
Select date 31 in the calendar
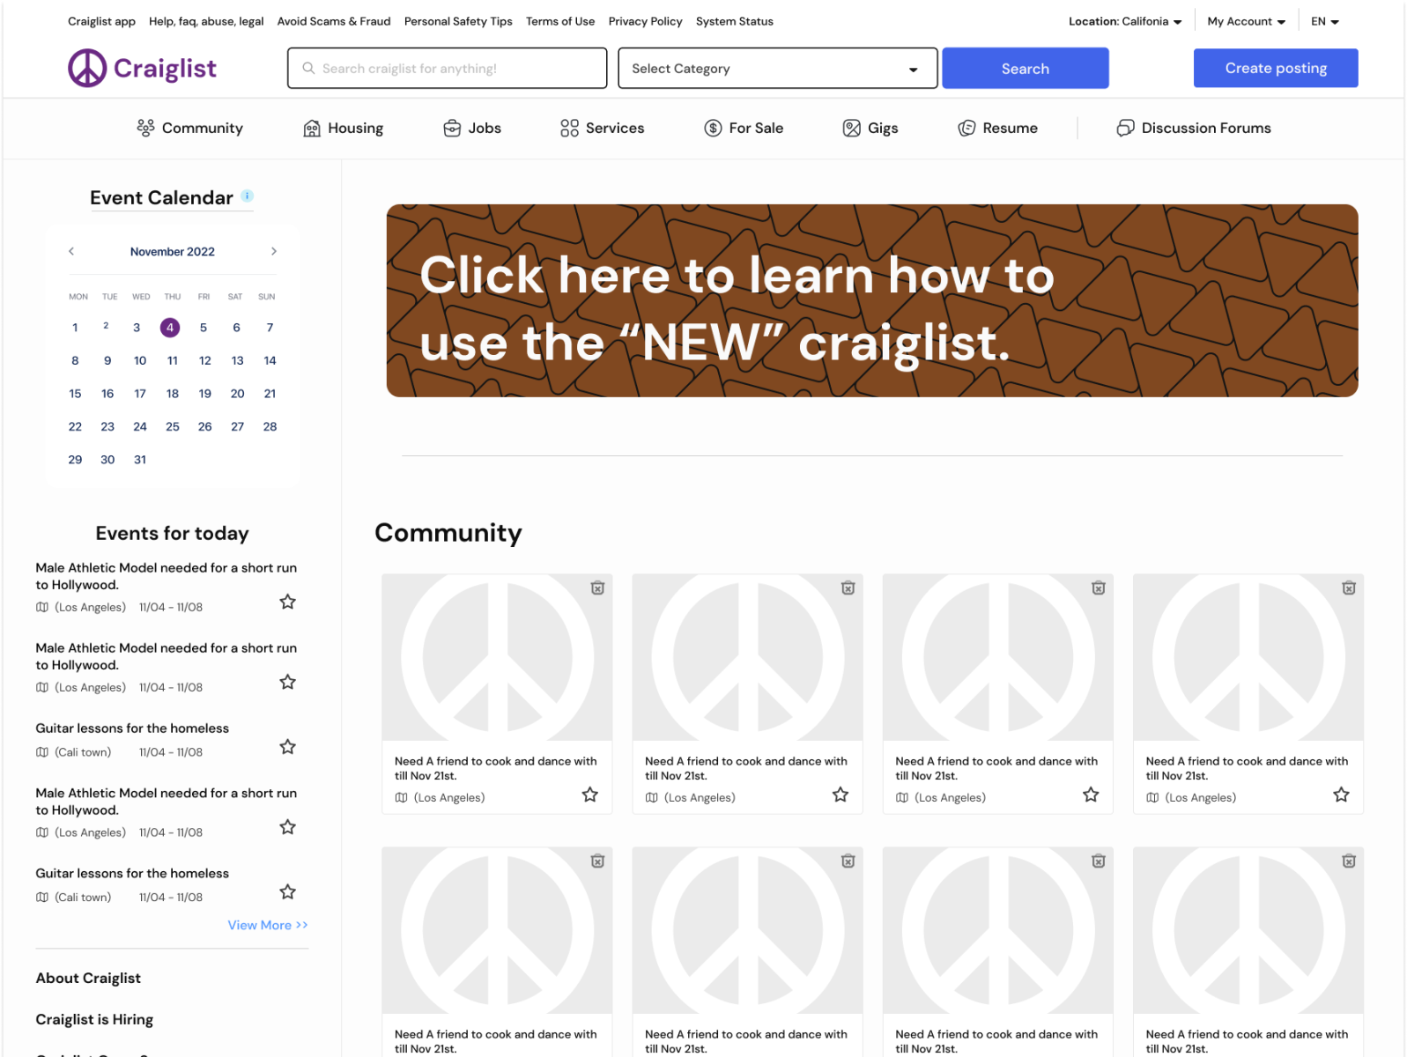[x=140, y=460]
